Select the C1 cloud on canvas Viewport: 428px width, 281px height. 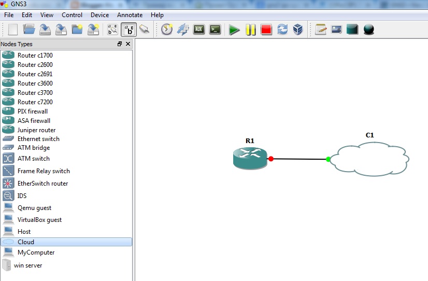pyautogui.click(x=370, y=159)
